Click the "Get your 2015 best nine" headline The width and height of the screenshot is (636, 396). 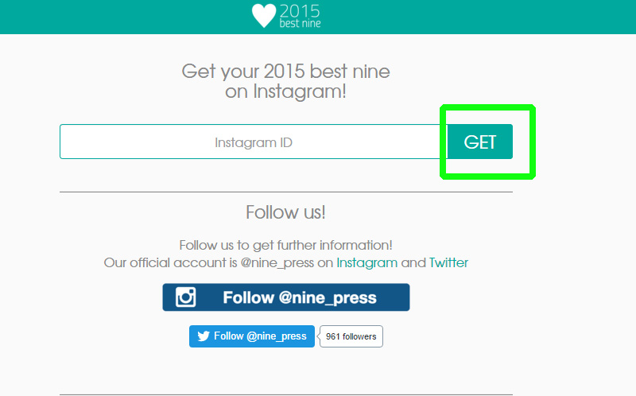[x=285, y=72]
